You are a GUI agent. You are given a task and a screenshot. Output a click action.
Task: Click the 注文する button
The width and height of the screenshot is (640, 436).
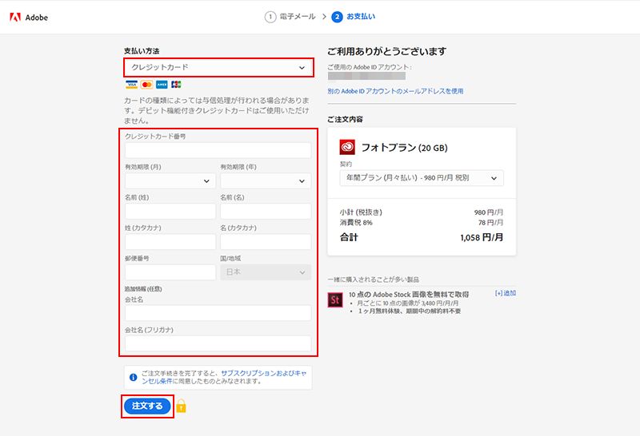[x=147, y=406]
